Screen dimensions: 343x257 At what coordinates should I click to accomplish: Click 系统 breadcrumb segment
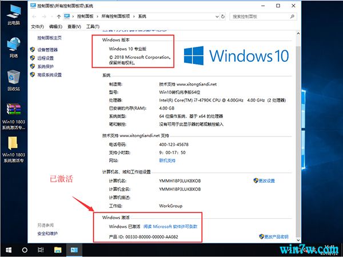(142, 17)
